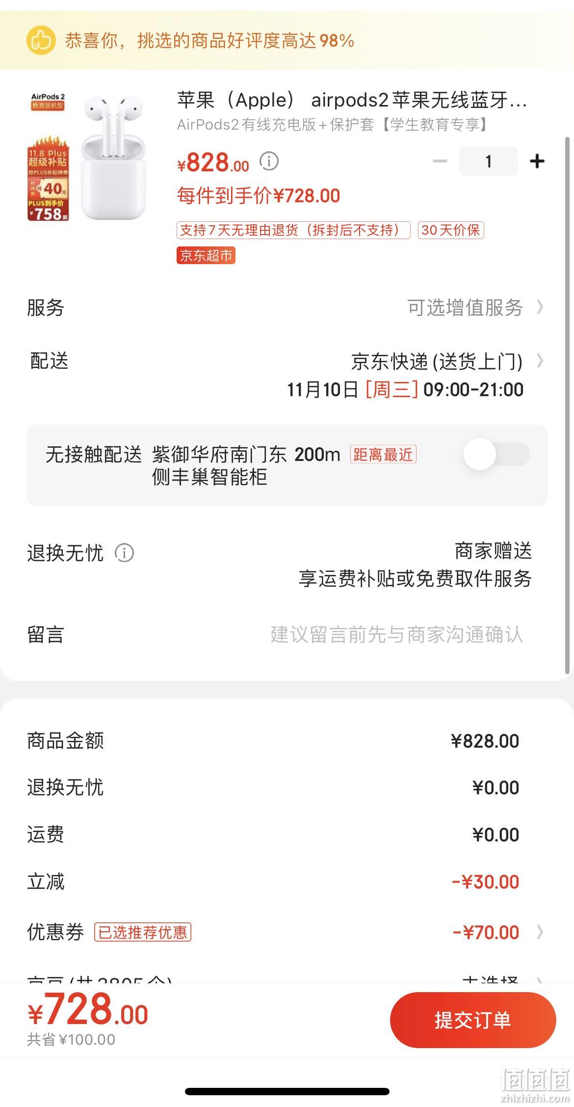Tap the thumbs-up icon in the top banner
Screen dimensions: 574x1107
click(41, 40)
